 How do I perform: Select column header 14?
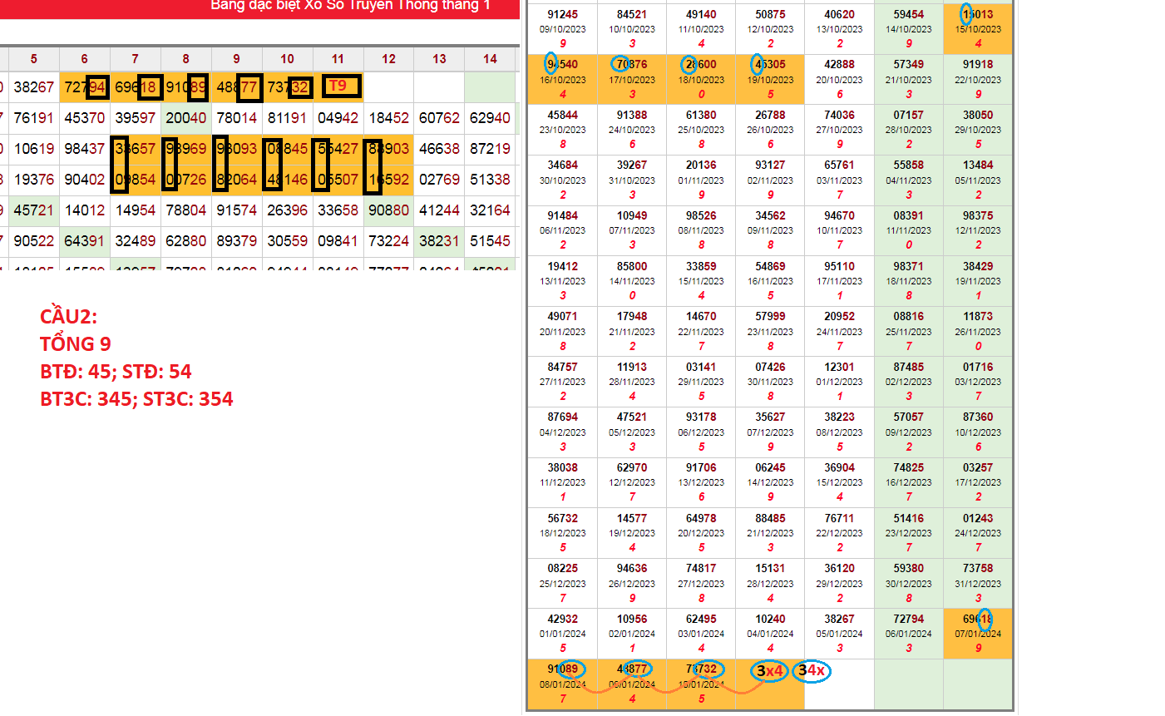click(490, 59)
